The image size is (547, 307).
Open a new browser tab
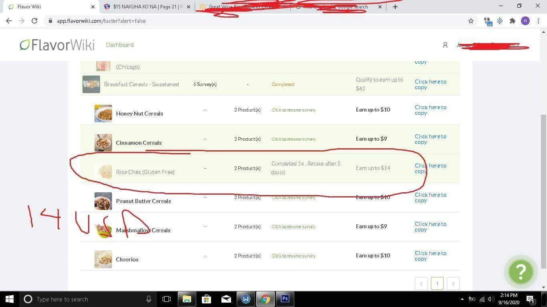pyautogui.click(x=395, y=7)
